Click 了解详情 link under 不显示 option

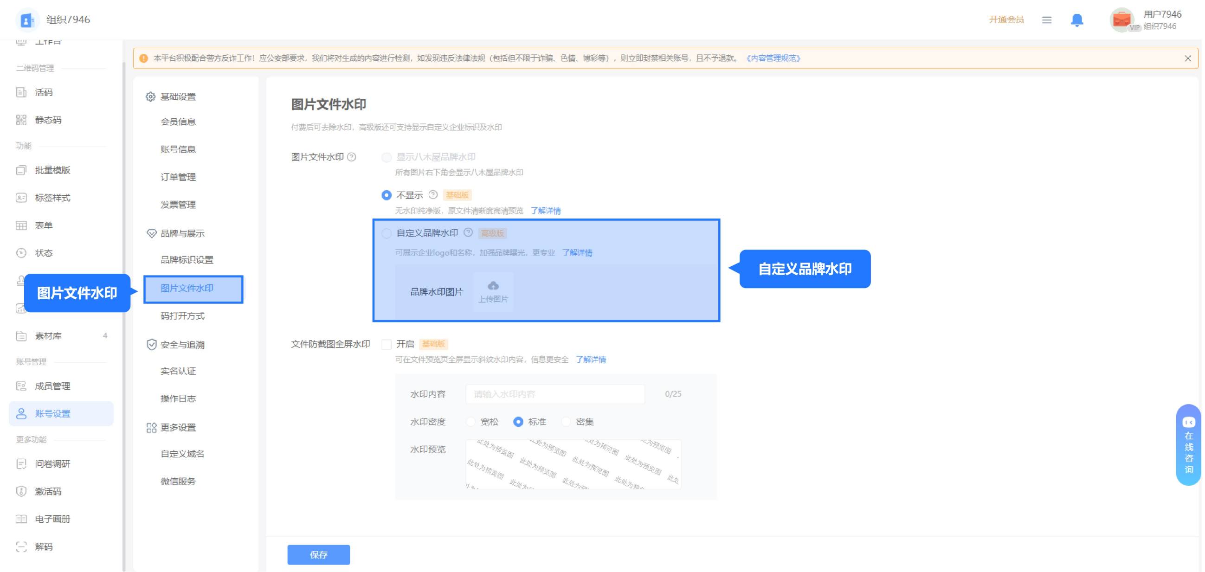click(546, 211)
